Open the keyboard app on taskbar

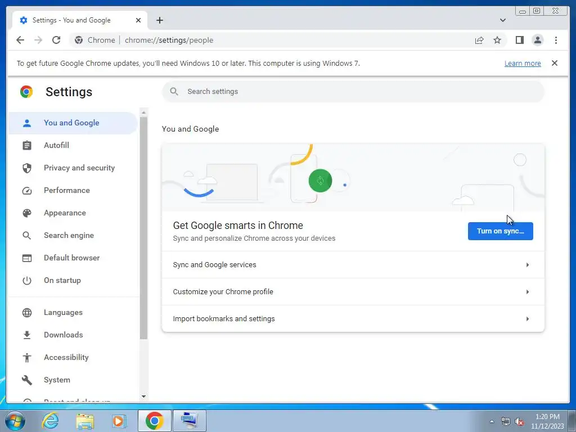click(x=189, y=421)
